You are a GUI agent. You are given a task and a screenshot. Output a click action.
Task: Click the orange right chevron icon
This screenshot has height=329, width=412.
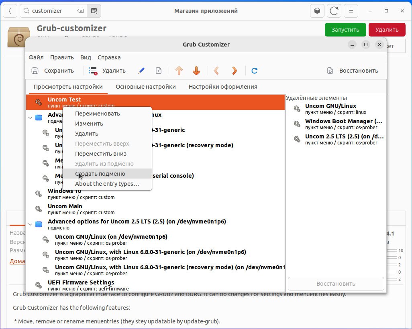click(235, 71)
